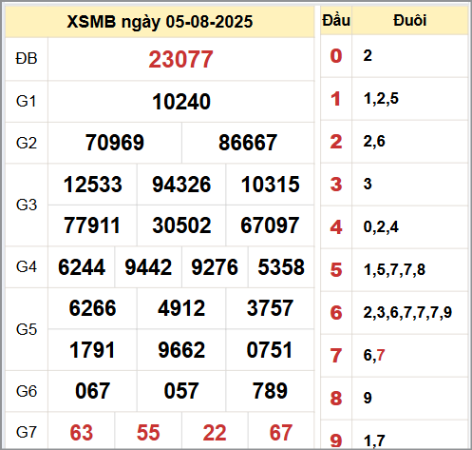Viewport: 472px width, 450px height.
Task: Click the Đầu column header
Action: pyautogui.click(x=336, y=21)
